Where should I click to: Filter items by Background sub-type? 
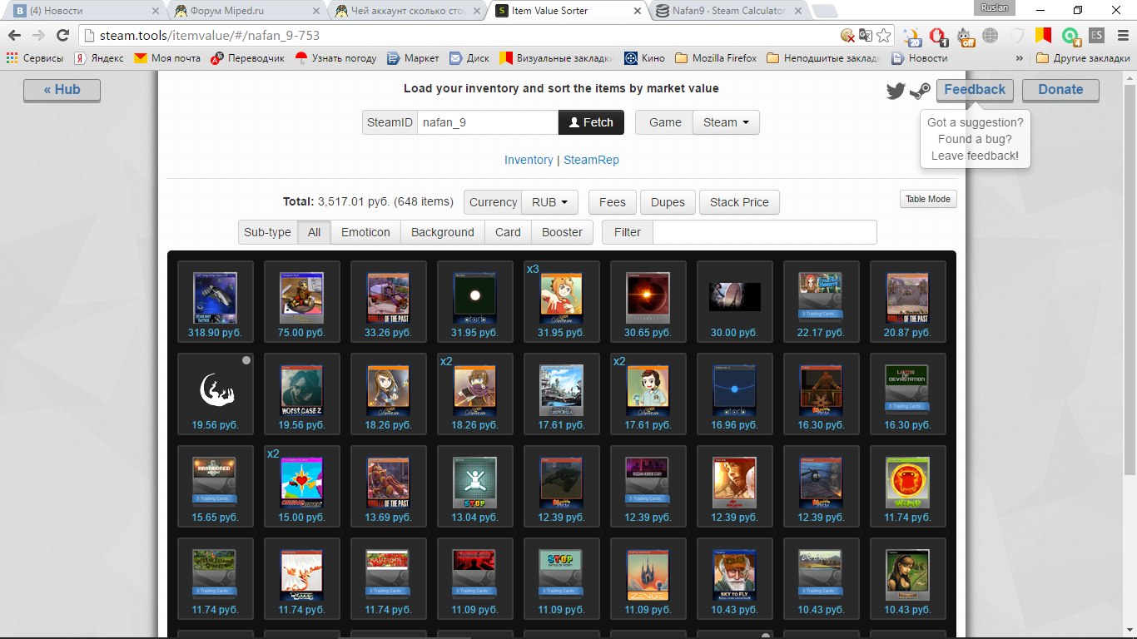pos(443,232)
